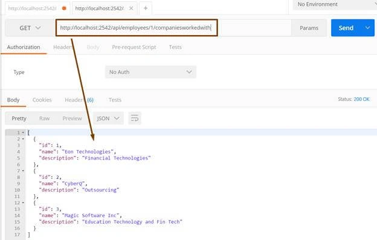Click line number 17 in the gutter

(x=17, y=235)
